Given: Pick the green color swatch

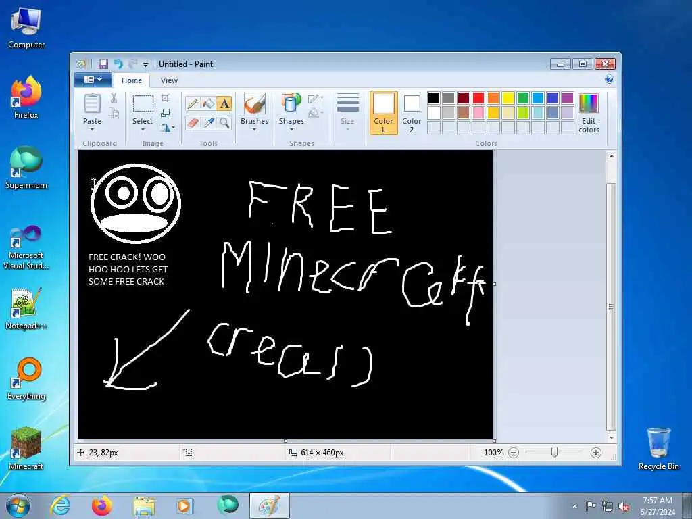Looking at the screenshot, I should [523, 98].
